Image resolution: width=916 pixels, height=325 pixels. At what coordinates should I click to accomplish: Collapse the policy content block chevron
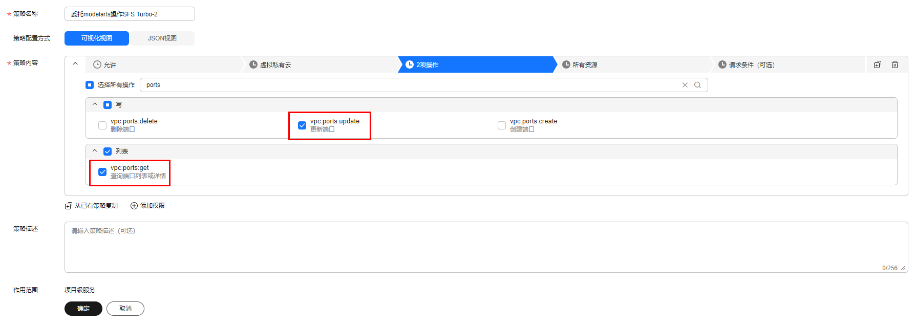click(75, 64)
